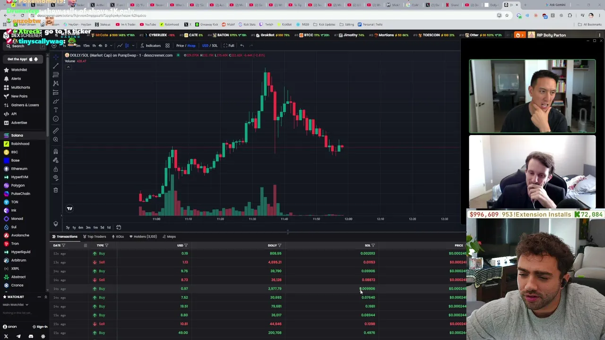The image size is (605, 340).
Task: Open the Advertise sidebar link
Action: (19, 123)
